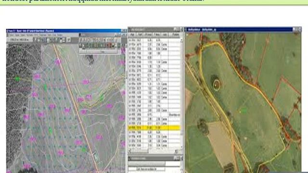Select the yellow highlighted row in the table
The height and width of the screenshot is (173, 308).
tap(154, 128)
